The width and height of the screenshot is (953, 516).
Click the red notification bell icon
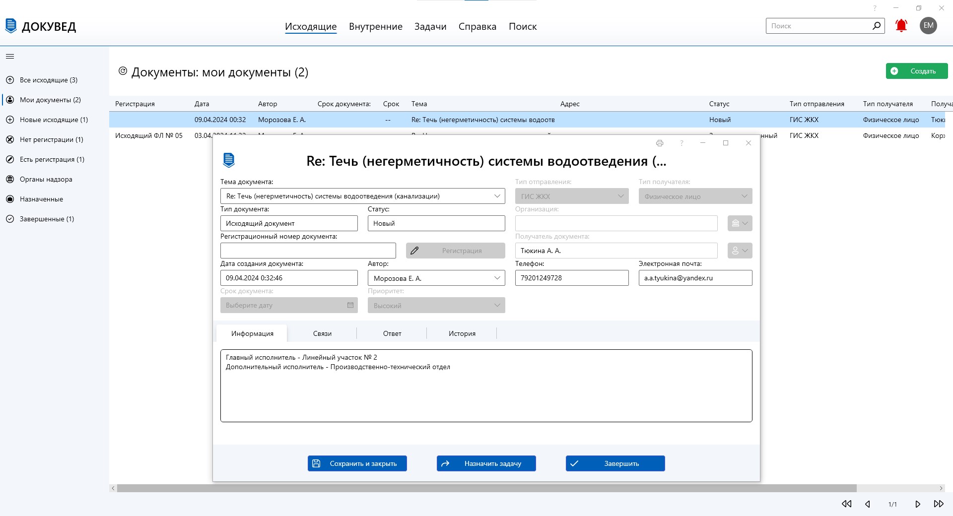pos(901,26)
